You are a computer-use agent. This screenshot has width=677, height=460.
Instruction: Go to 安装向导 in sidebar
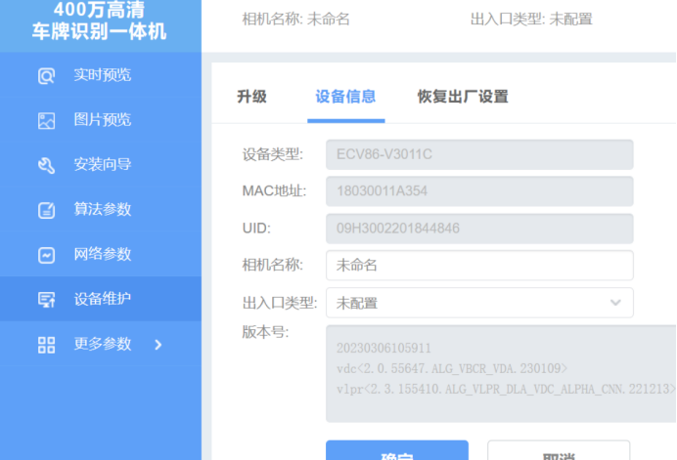pyautogui.click(x=101, y=165)
